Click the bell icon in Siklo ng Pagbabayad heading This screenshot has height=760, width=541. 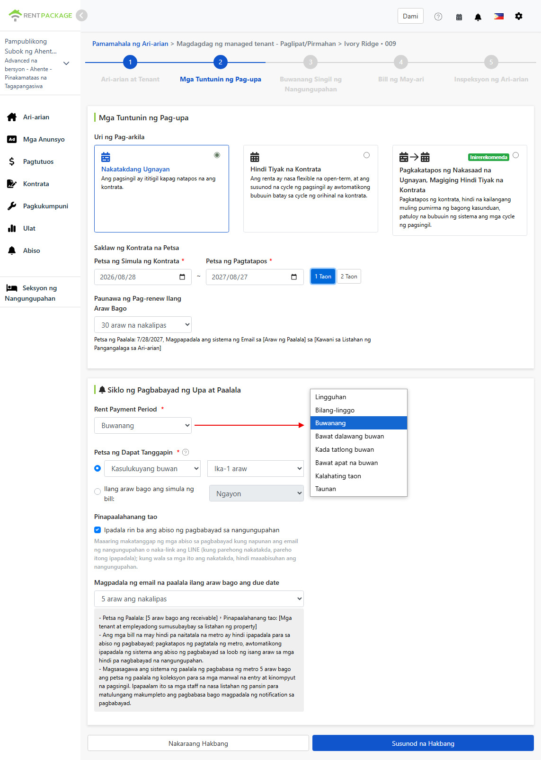pyautogui.click(x=102, y=390)
